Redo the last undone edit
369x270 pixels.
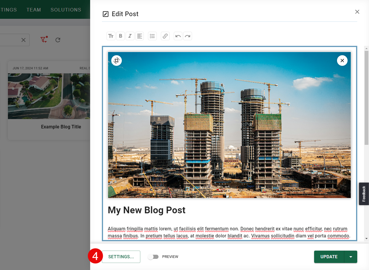click(x=188, y=36)
